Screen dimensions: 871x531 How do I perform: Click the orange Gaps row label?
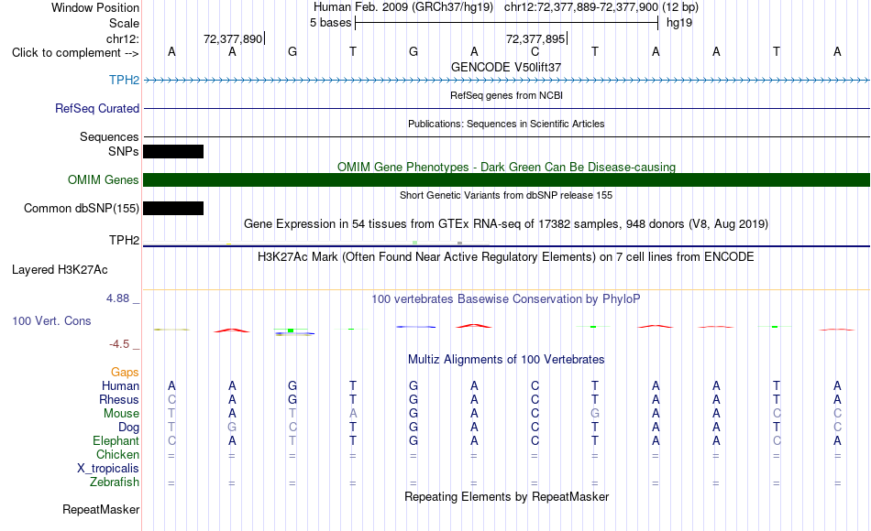125,373
